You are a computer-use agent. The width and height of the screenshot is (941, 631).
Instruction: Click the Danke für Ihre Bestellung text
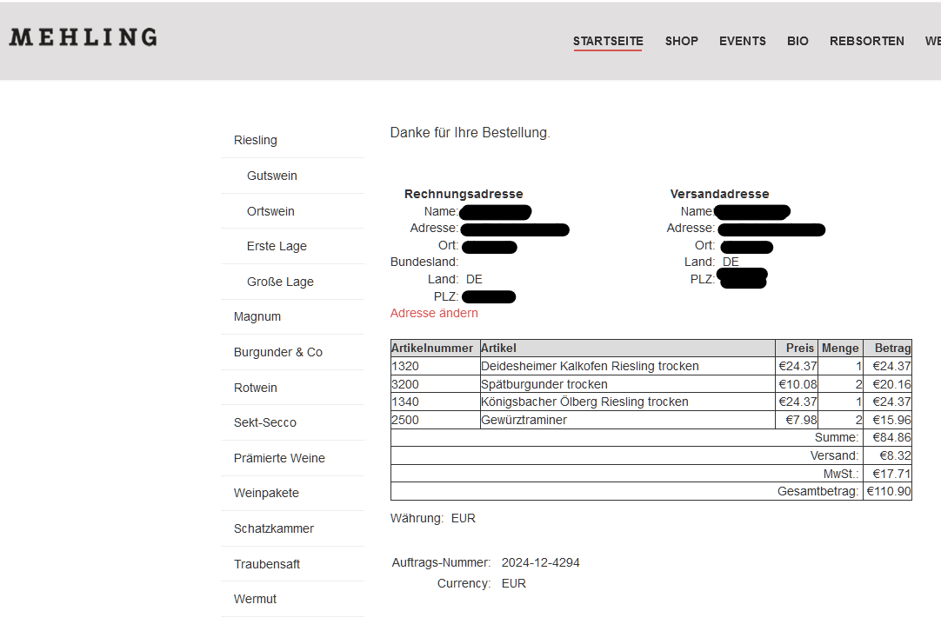(470, 133)
